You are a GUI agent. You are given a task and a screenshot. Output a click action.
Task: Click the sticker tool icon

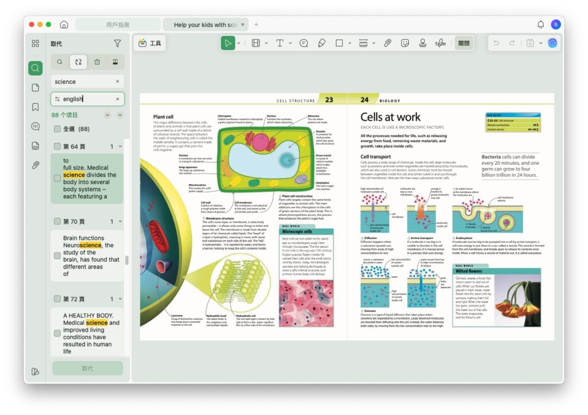[405, 43]
